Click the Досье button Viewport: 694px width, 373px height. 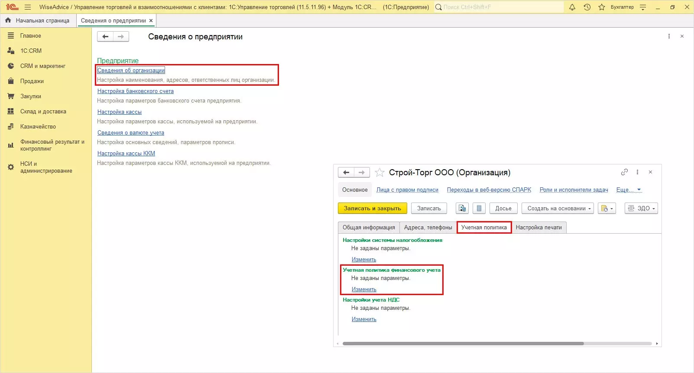(503, 208)
